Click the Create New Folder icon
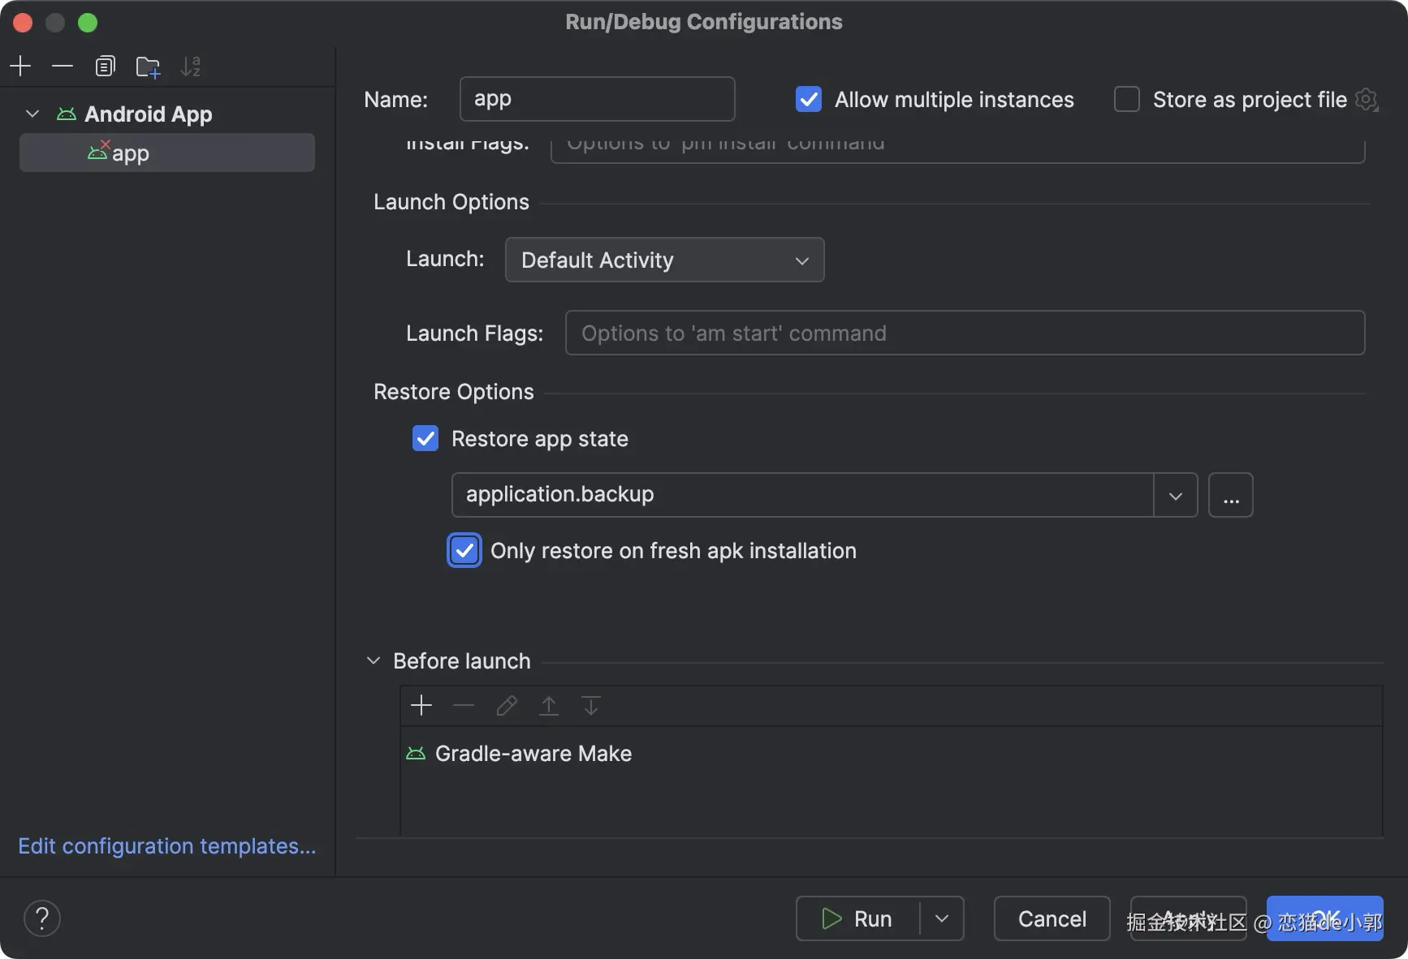Screen dimensions: 1408x959 coord(148,67)
